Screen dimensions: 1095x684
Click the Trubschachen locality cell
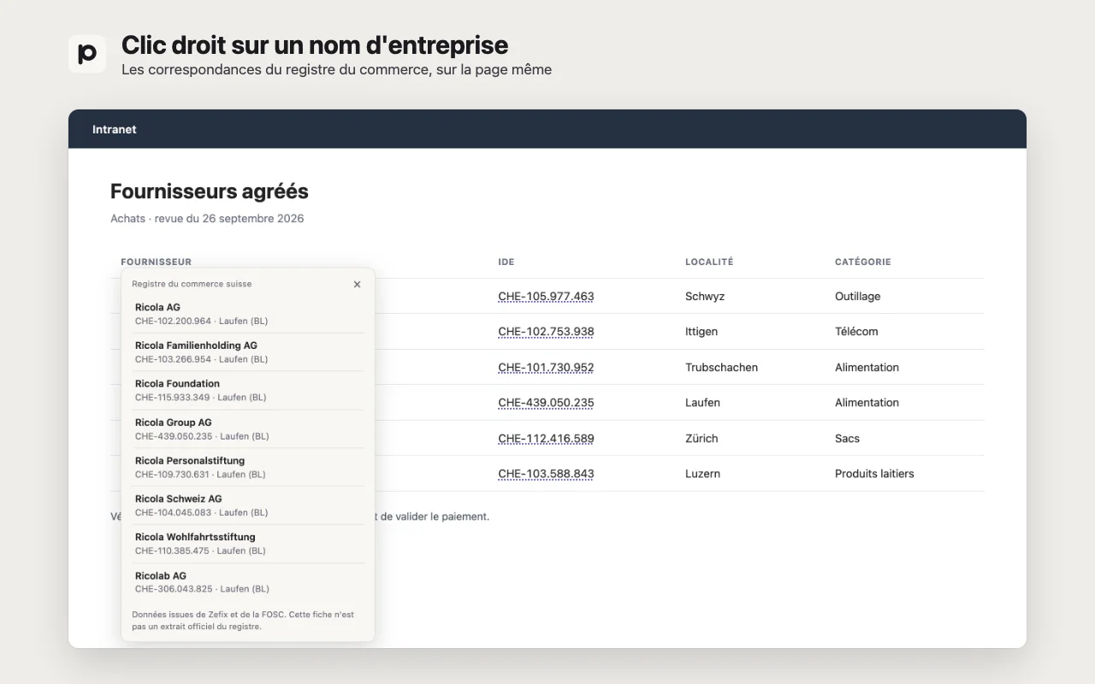click(721, 368)
